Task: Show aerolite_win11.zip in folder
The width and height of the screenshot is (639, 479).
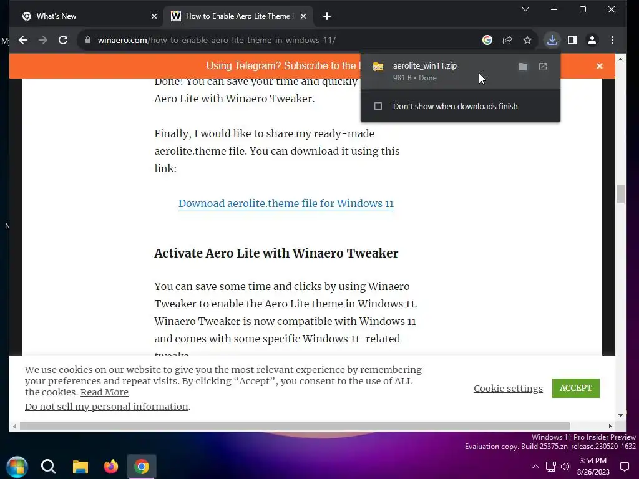Action: pos(522,67)
